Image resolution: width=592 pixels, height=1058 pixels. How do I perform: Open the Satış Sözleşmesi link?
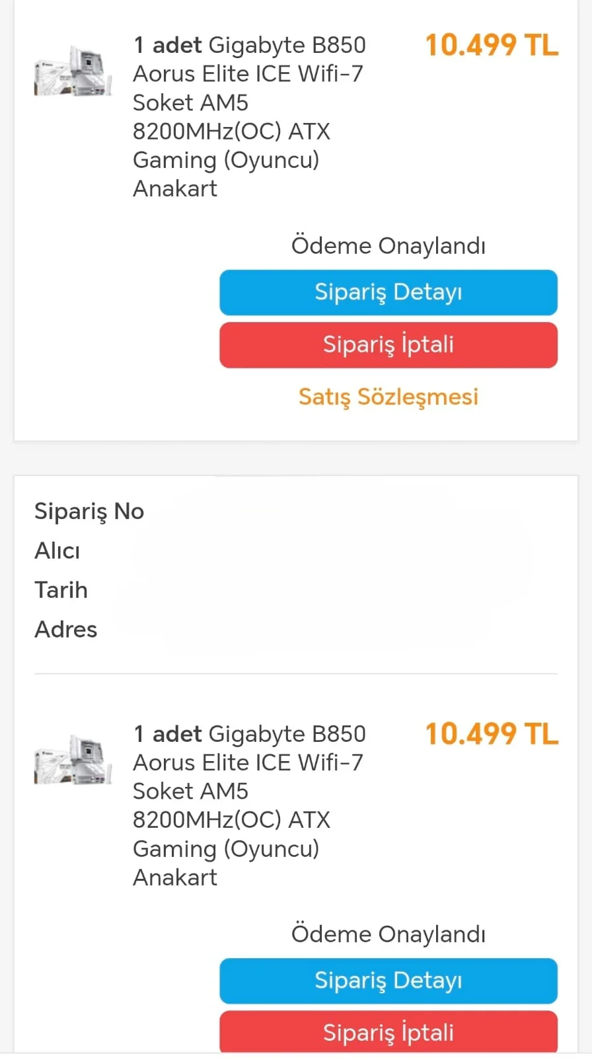(388, 397)
